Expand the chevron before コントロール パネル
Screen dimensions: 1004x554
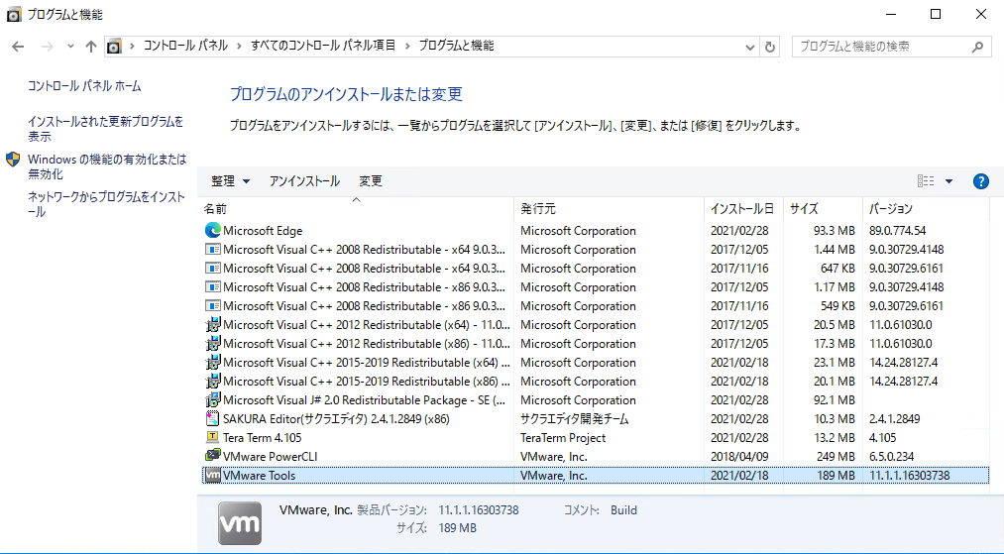[x=132, y=47]
